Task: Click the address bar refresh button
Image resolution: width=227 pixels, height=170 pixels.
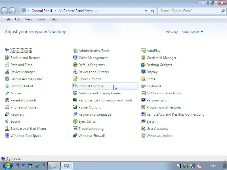Action: (153, 11)
